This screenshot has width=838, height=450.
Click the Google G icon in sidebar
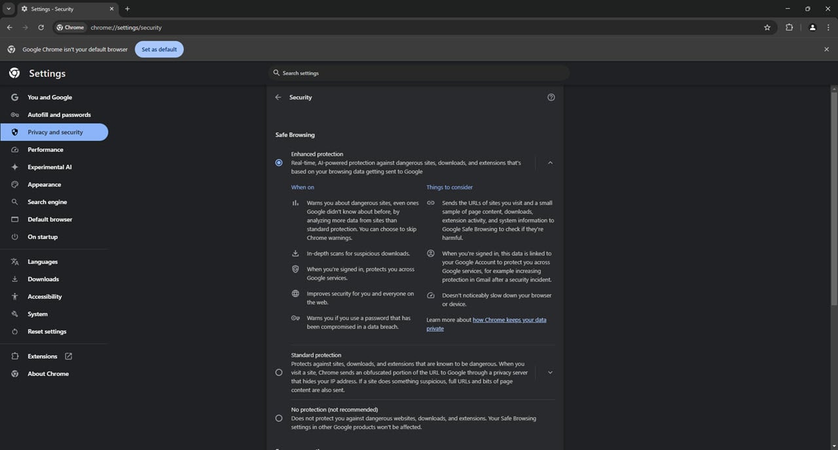click(14, 97)
